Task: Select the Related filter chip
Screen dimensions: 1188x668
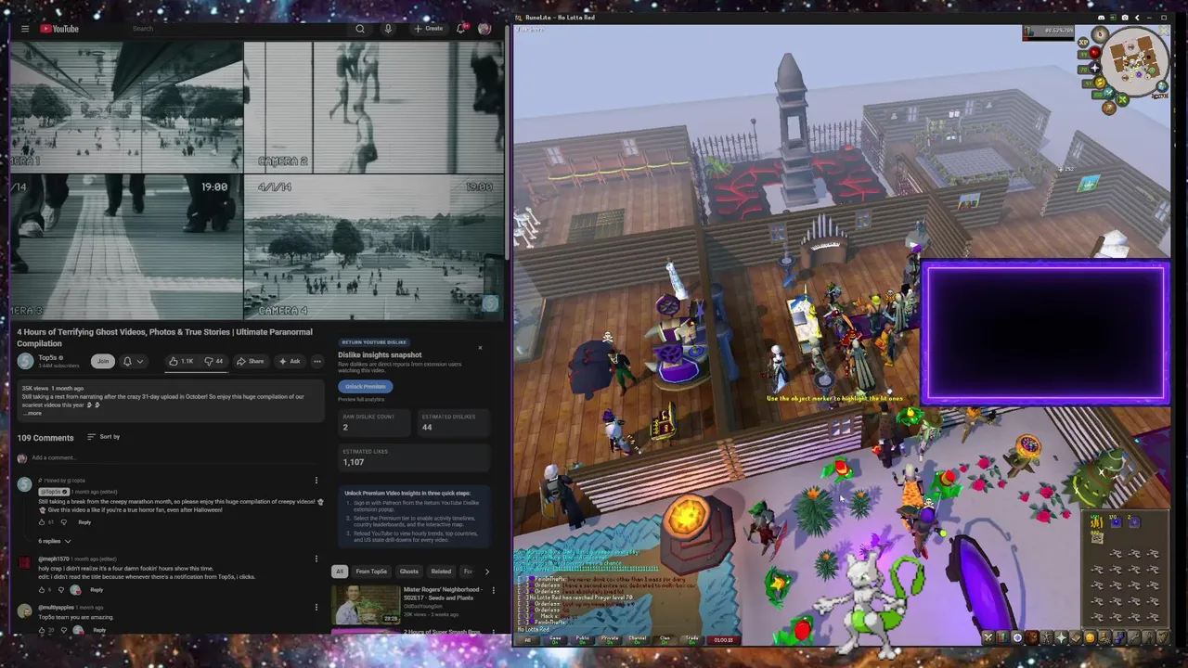Action: point(441,572)
